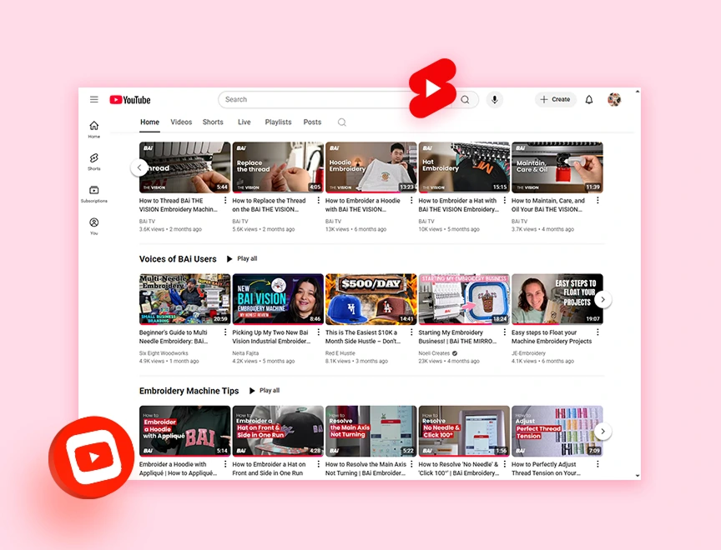
Task: Switch to the Shorts tab
Action: pos(213,122)
